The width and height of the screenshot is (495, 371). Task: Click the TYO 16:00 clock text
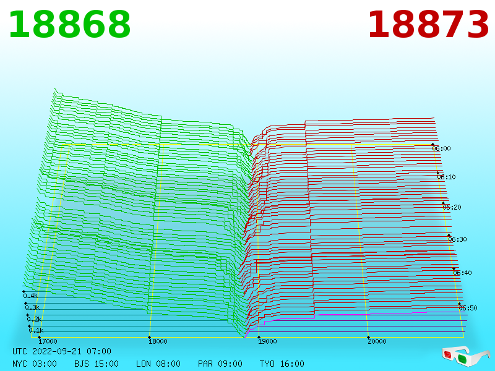coord(282,364)
